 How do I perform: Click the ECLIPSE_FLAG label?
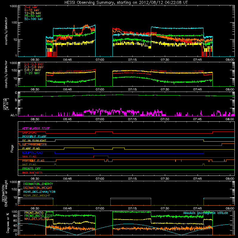pos(32,153)
